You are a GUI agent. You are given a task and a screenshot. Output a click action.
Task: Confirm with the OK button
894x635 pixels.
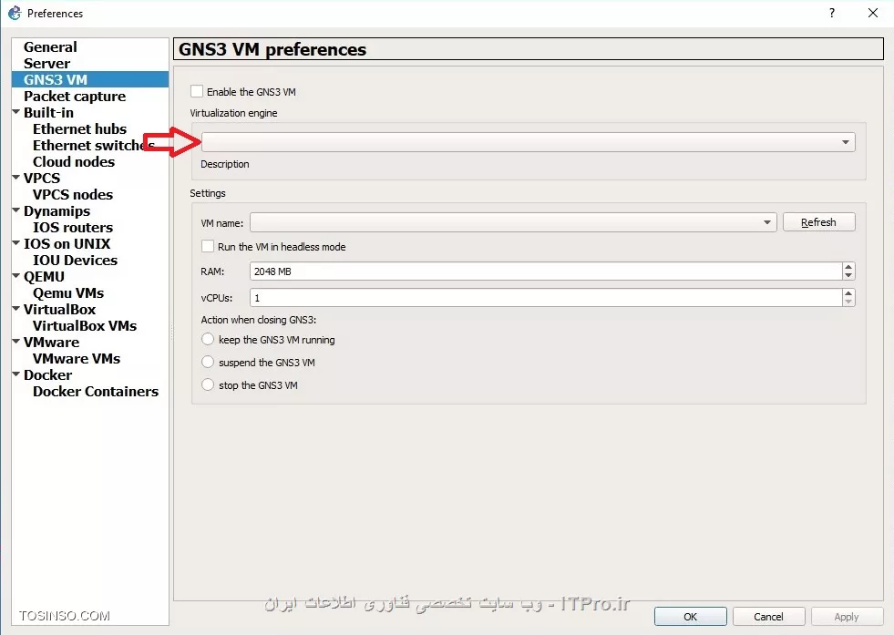(x=691, y=617)
